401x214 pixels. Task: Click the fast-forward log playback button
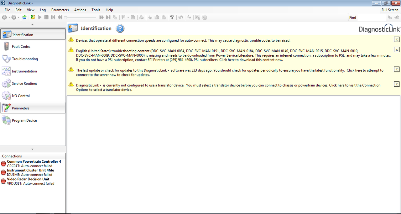click(x=102, y=18)
